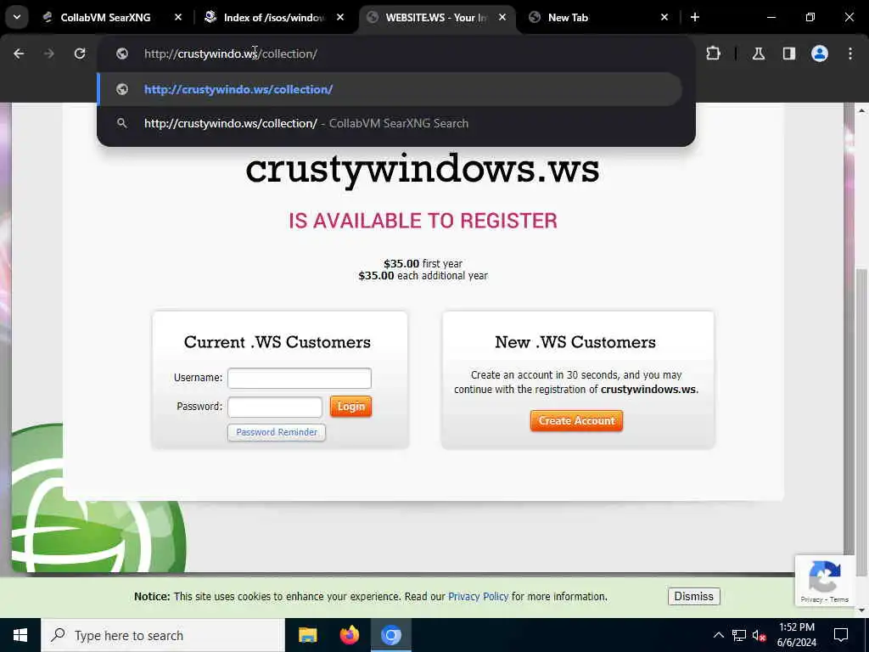Click the address bar URL text

point(231,53)
